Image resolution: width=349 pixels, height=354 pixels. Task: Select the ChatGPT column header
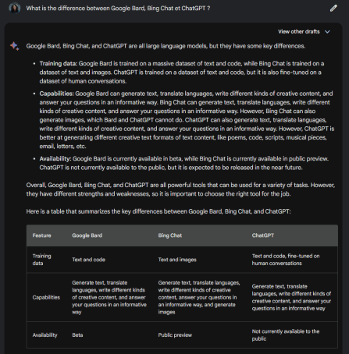coord(262,235)
